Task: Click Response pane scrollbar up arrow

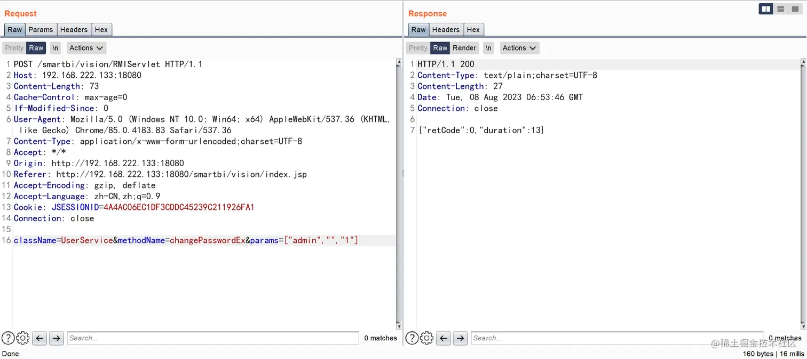Action: coord(803,62)
